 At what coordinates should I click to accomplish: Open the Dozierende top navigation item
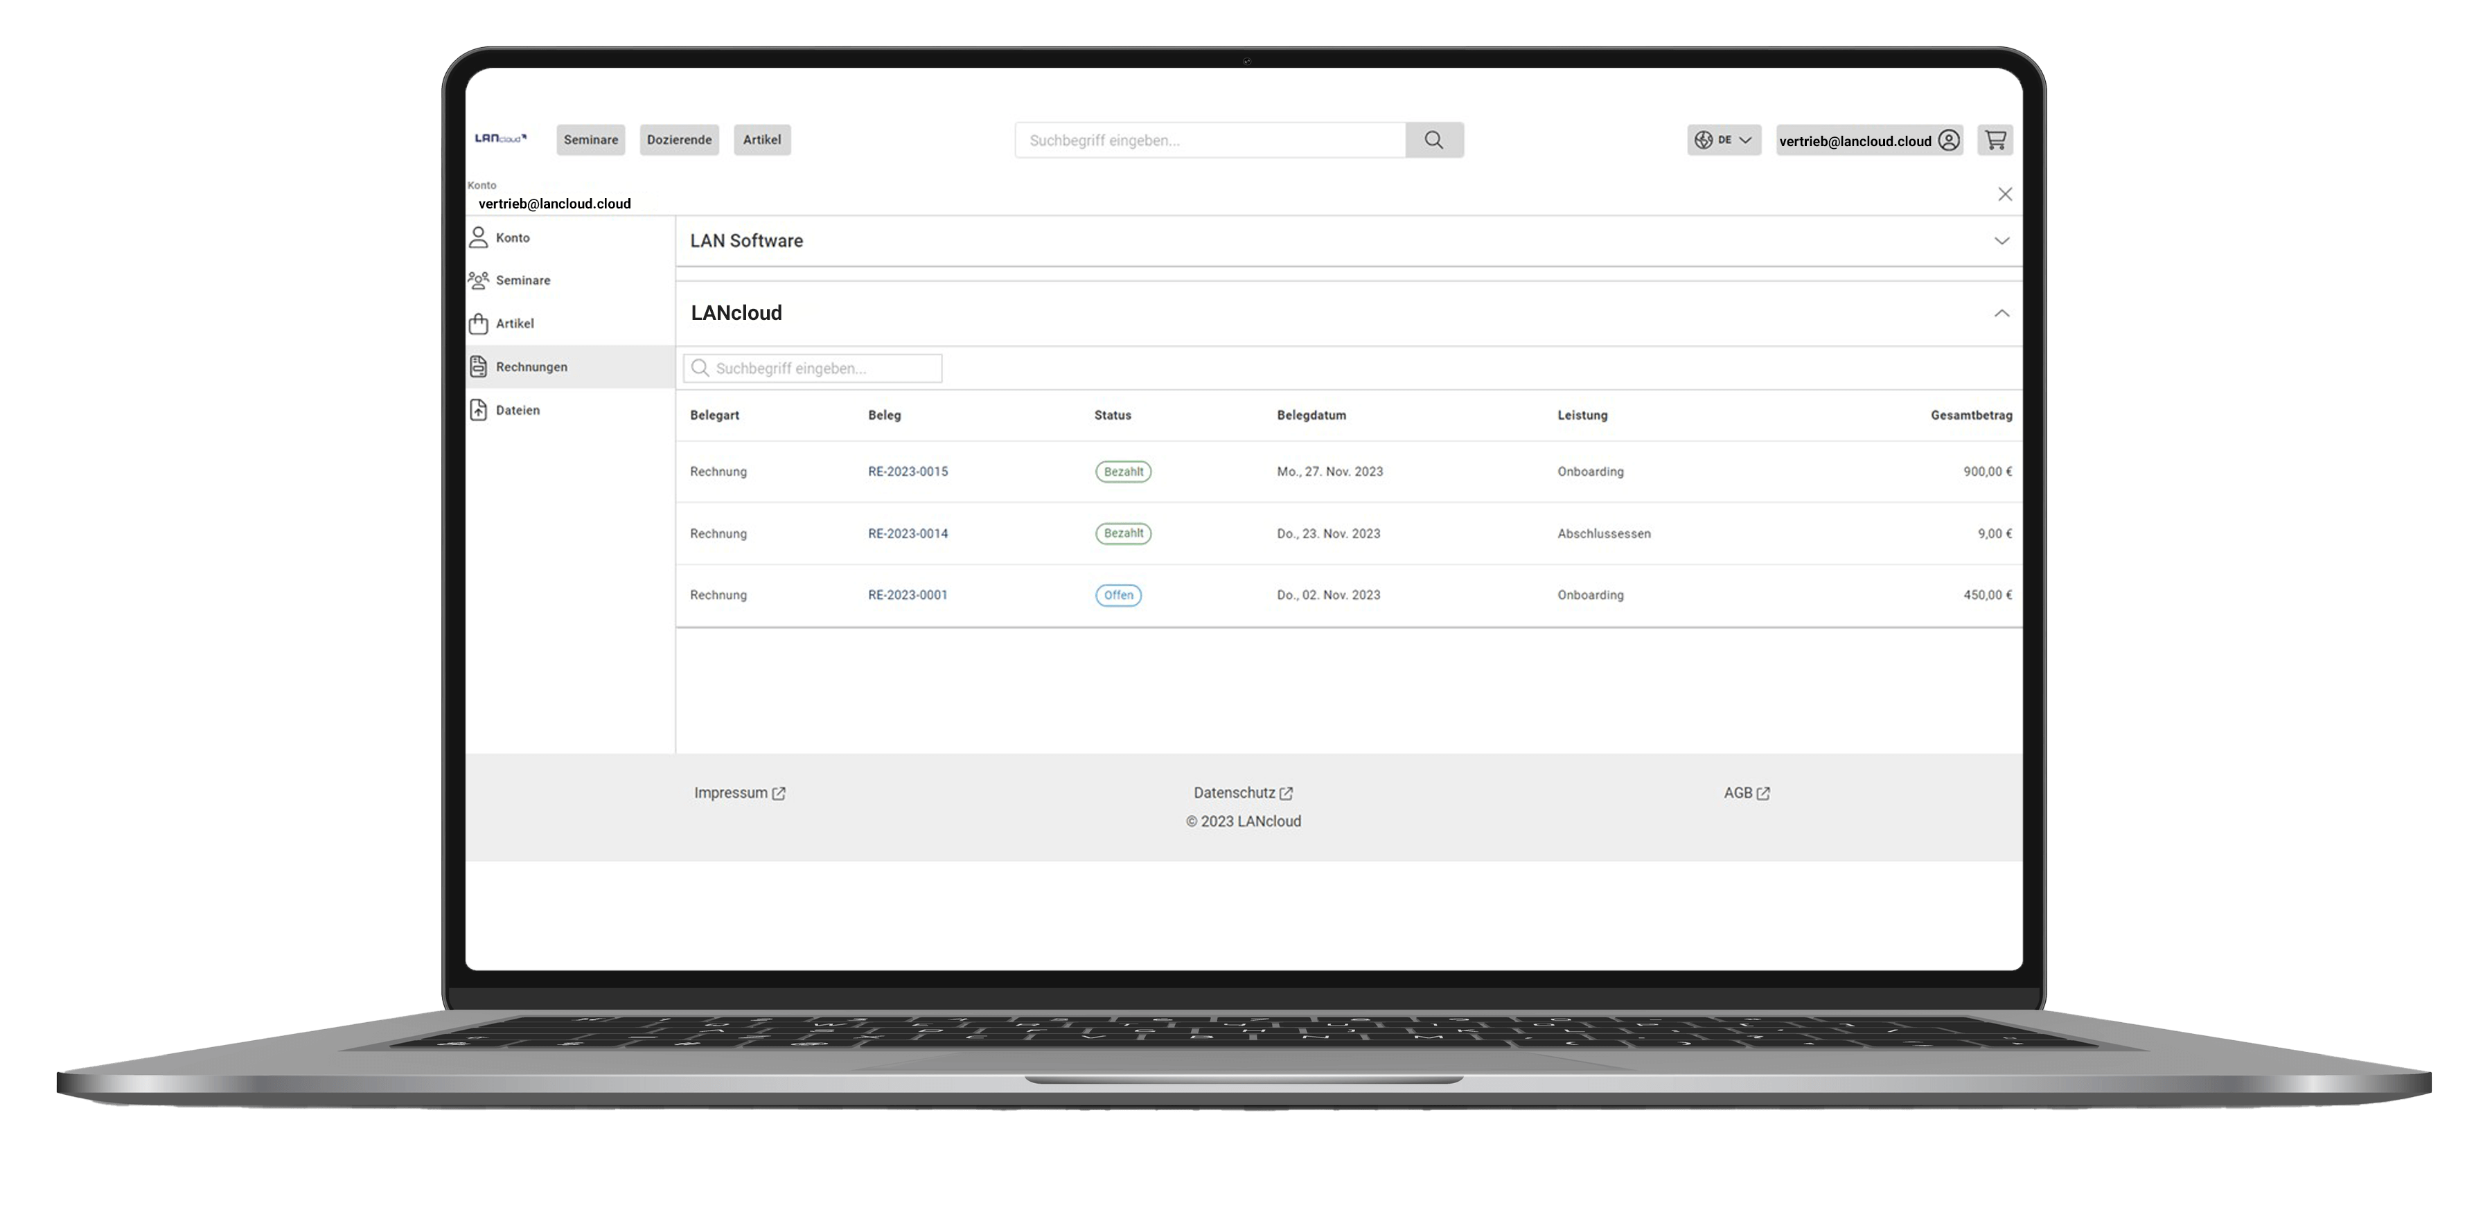679,140
